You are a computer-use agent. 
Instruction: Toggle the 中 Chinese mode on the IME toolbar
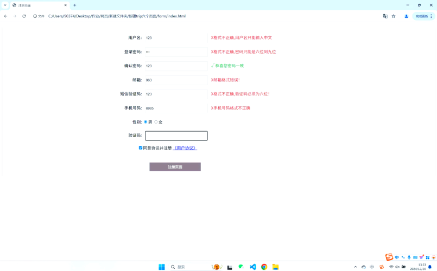(x=397, y=257)
